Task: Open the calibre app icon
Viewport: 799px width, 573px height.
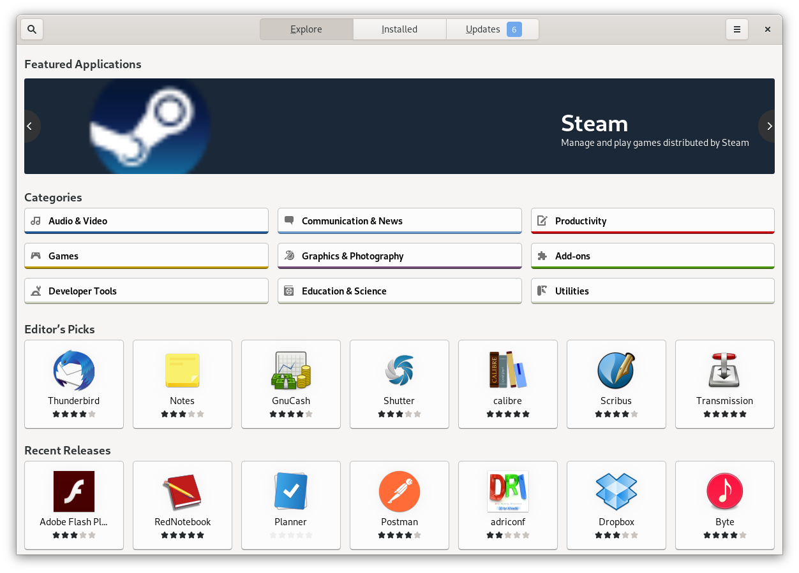Action: tap(508, 370)
